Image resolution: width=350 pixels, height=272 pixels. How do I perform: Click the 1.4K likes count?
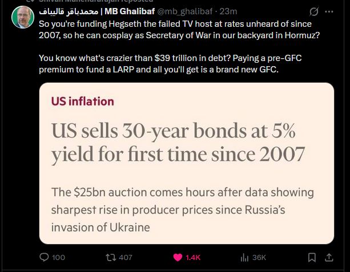coord(193,258)
